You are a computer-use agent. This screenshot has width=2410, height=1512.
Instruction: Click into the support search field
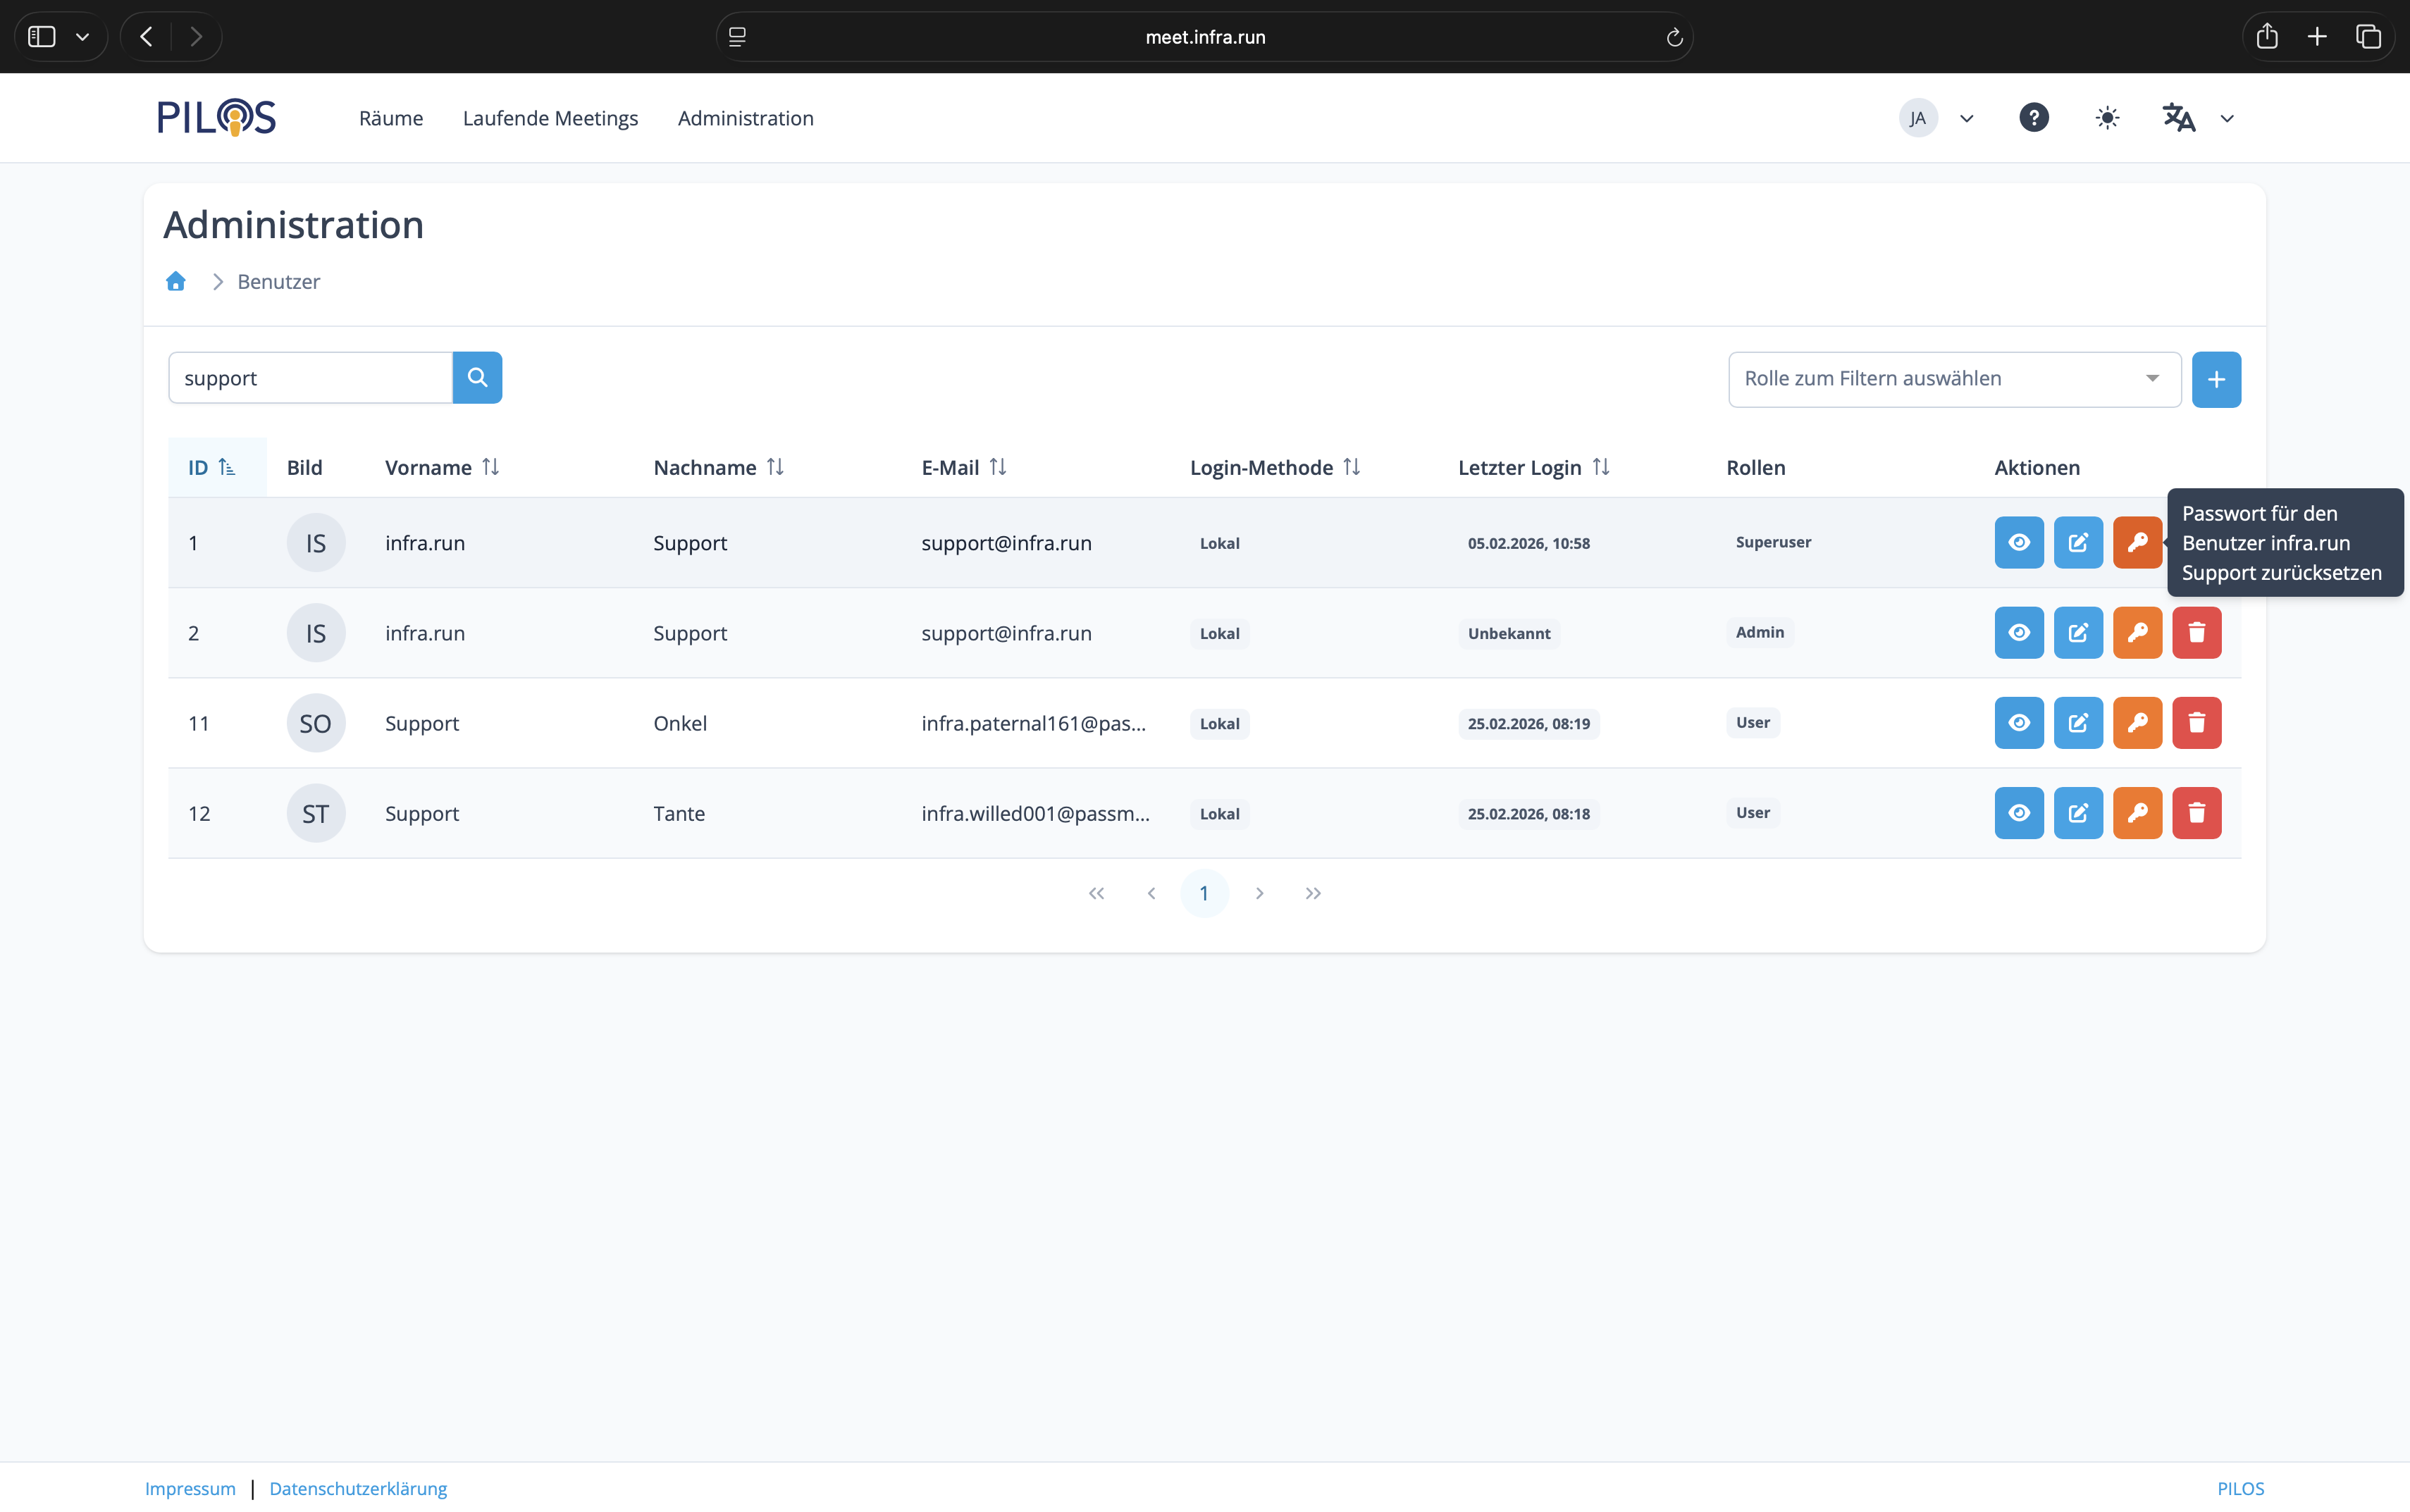point(310,378)
